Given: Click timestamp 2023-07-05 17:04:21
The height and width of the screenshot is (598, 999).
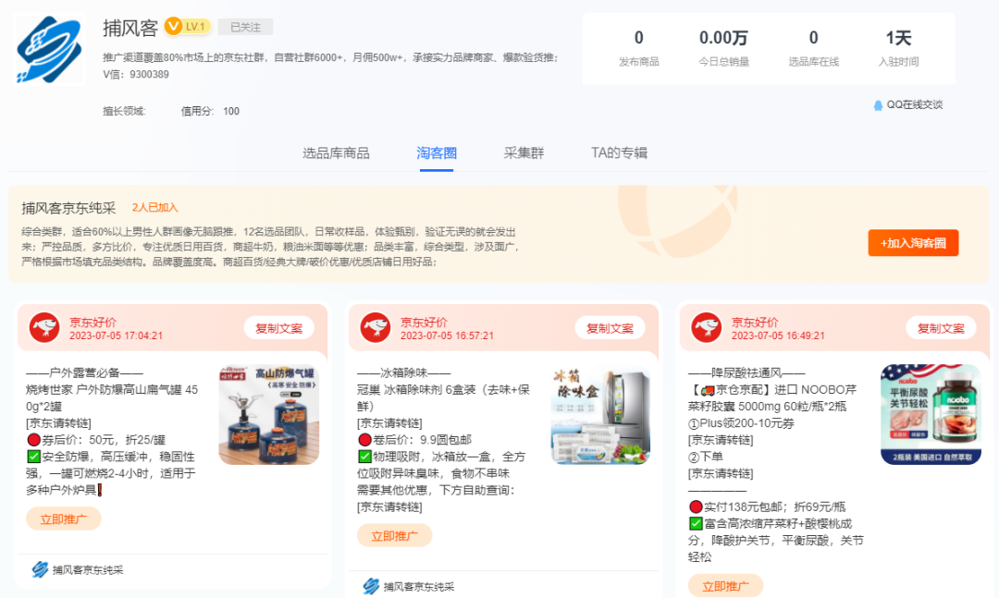Looking at the screenshot, I should (x=116, y=336).
